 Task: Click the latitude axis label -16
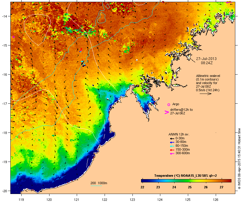click(4, 75)
